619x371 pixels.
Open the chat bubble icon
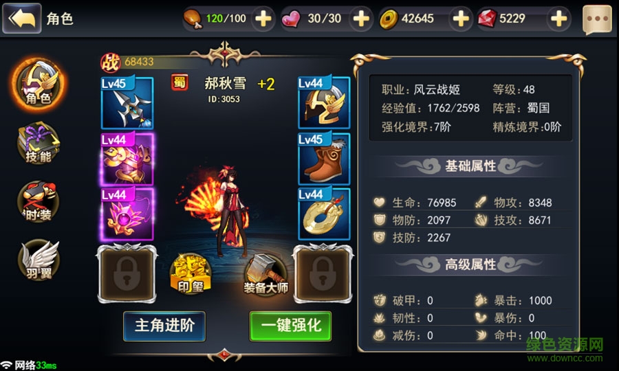[597, 19]
